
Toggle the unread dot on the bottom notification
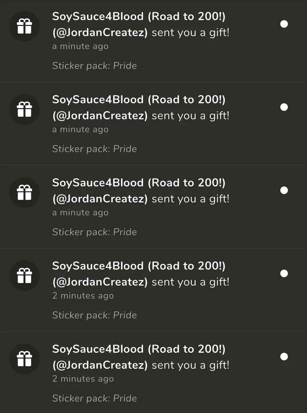pos(284,356)
